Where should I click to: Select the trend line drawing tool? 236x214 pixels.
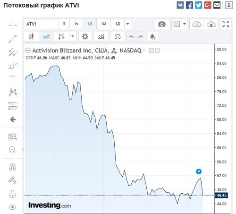pos(13,39)
